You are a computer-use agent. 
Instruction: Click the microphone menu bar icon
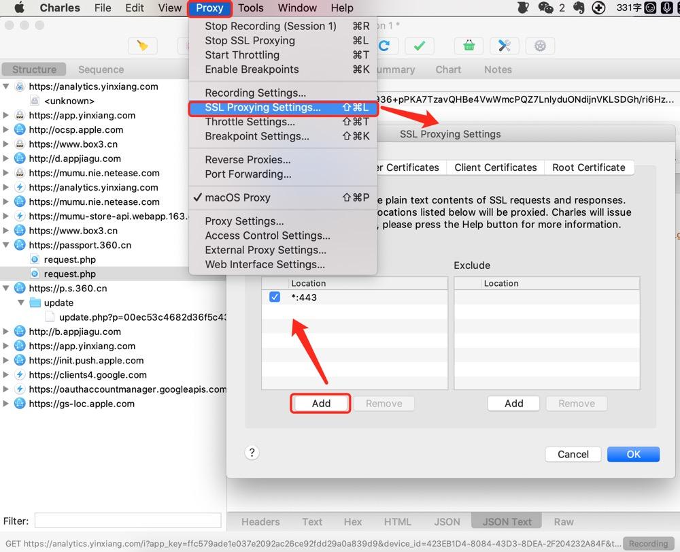tap(666, 7)
